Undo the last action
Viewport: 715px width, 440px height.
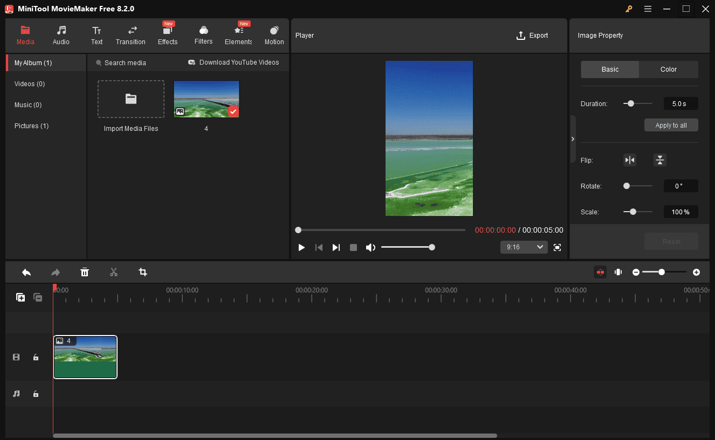[x=26, y=273]
